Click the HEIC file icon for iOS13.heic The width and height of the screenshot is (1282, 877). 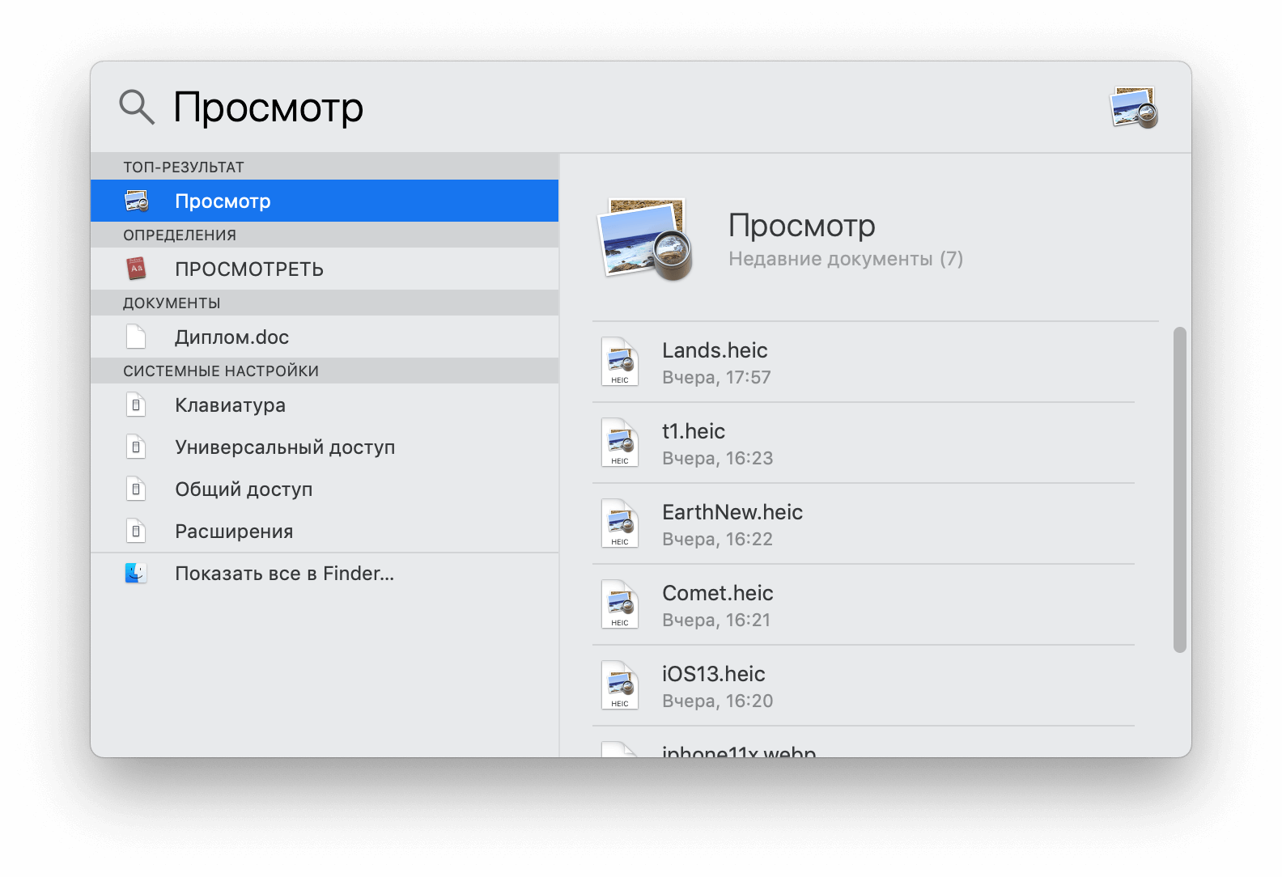(x=620, y=685)
